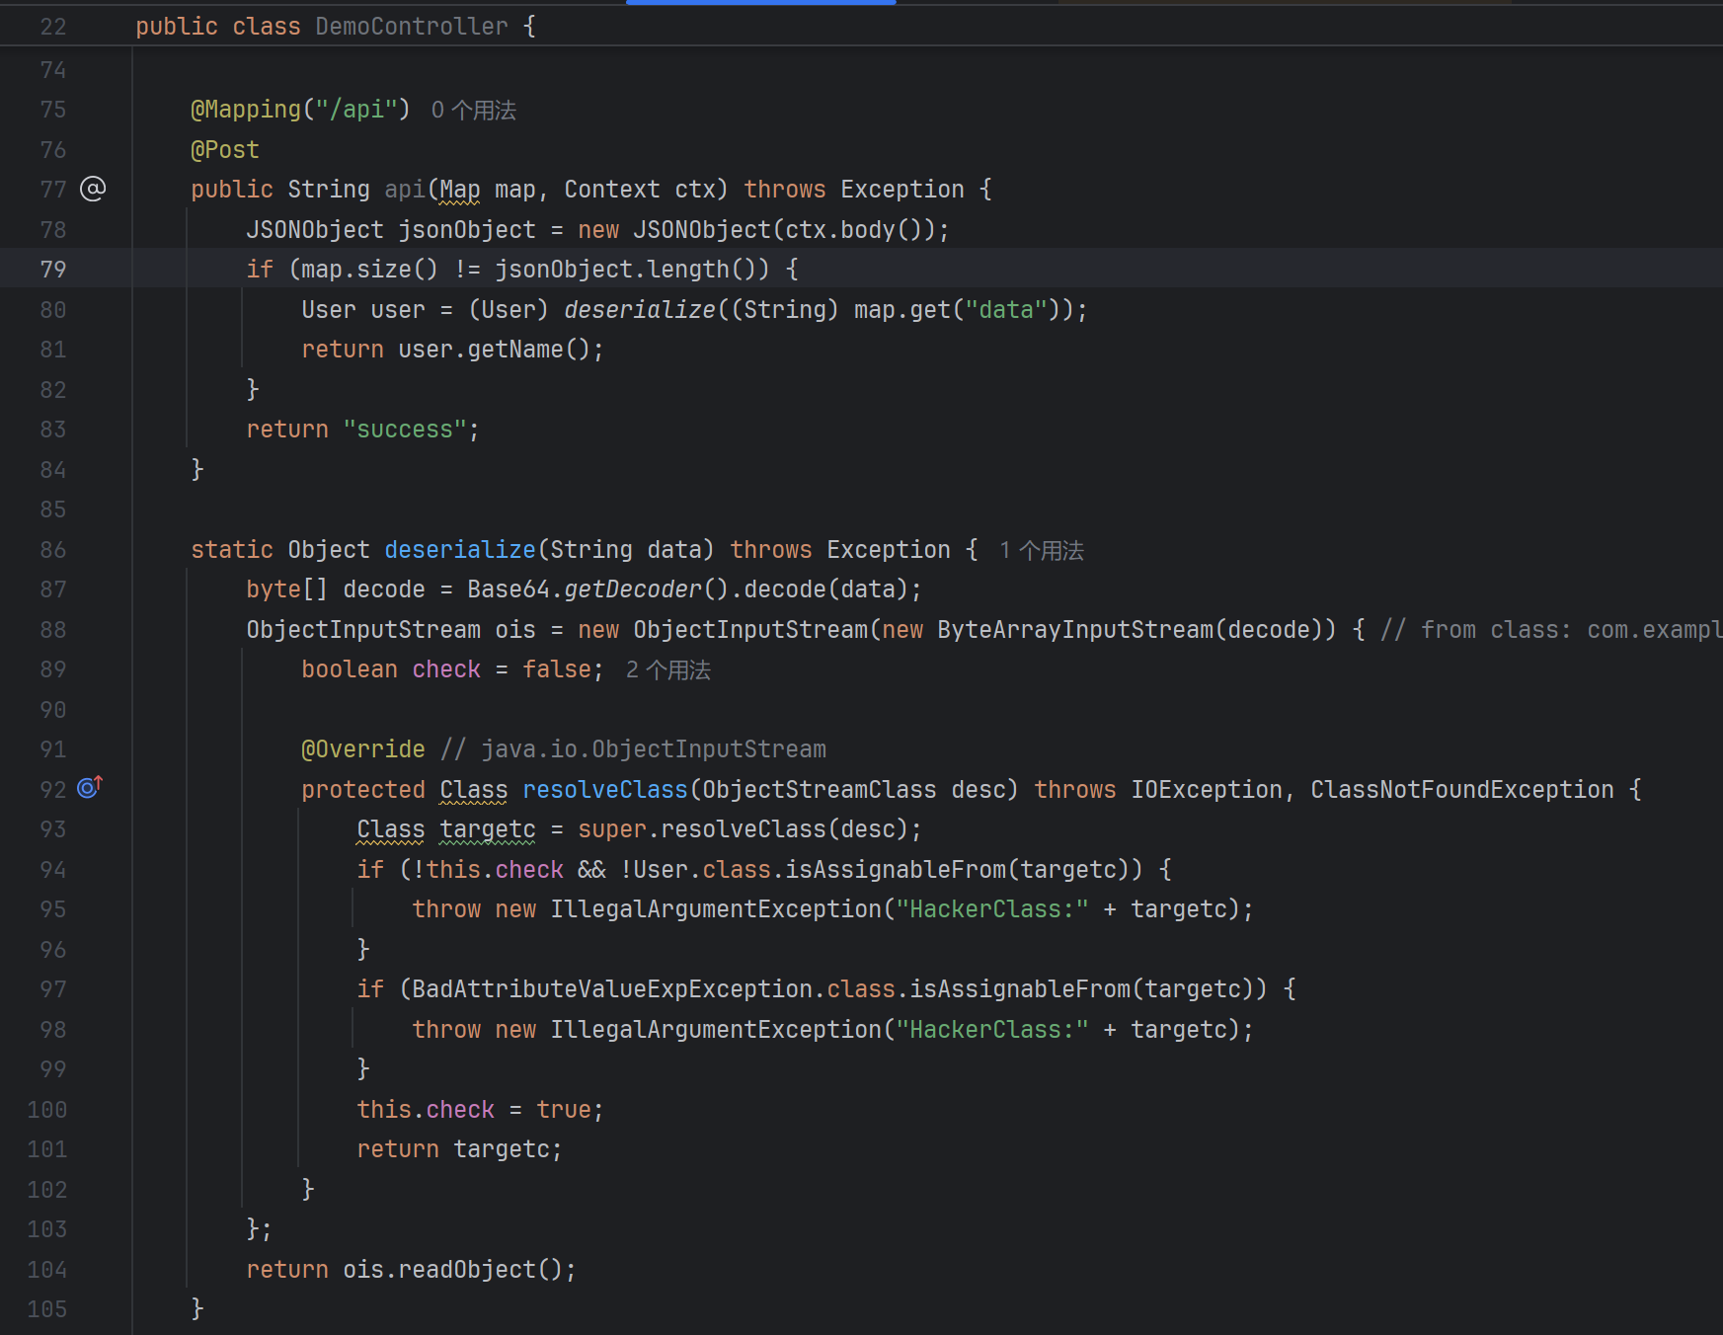
Task: Click the italic deserialize call on line 80
Action: point(640,310)
